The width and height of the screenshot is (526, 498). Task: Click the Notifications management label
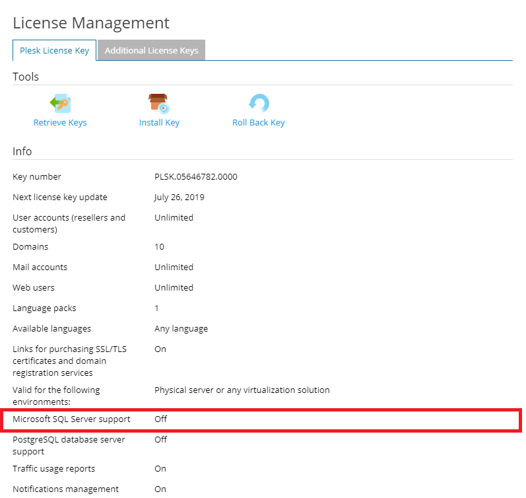pyautogui.click(x=65, y=489)
